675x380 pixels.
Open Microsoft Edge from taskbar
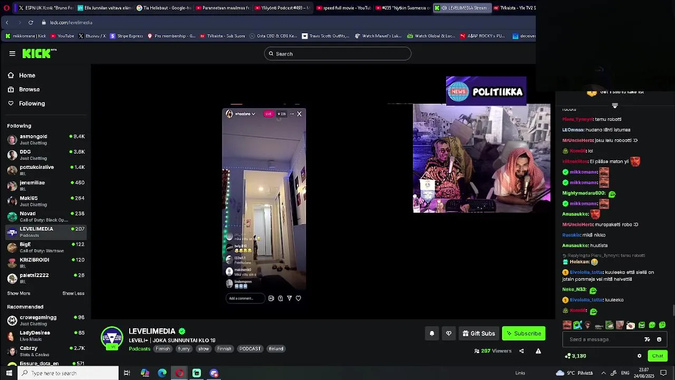tap(162, 373)
